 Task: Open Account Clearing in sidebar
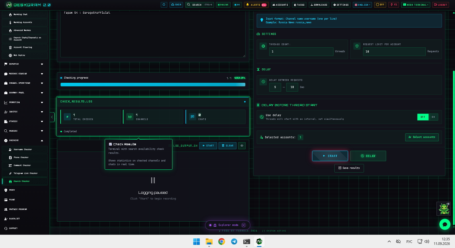point(25,47)
